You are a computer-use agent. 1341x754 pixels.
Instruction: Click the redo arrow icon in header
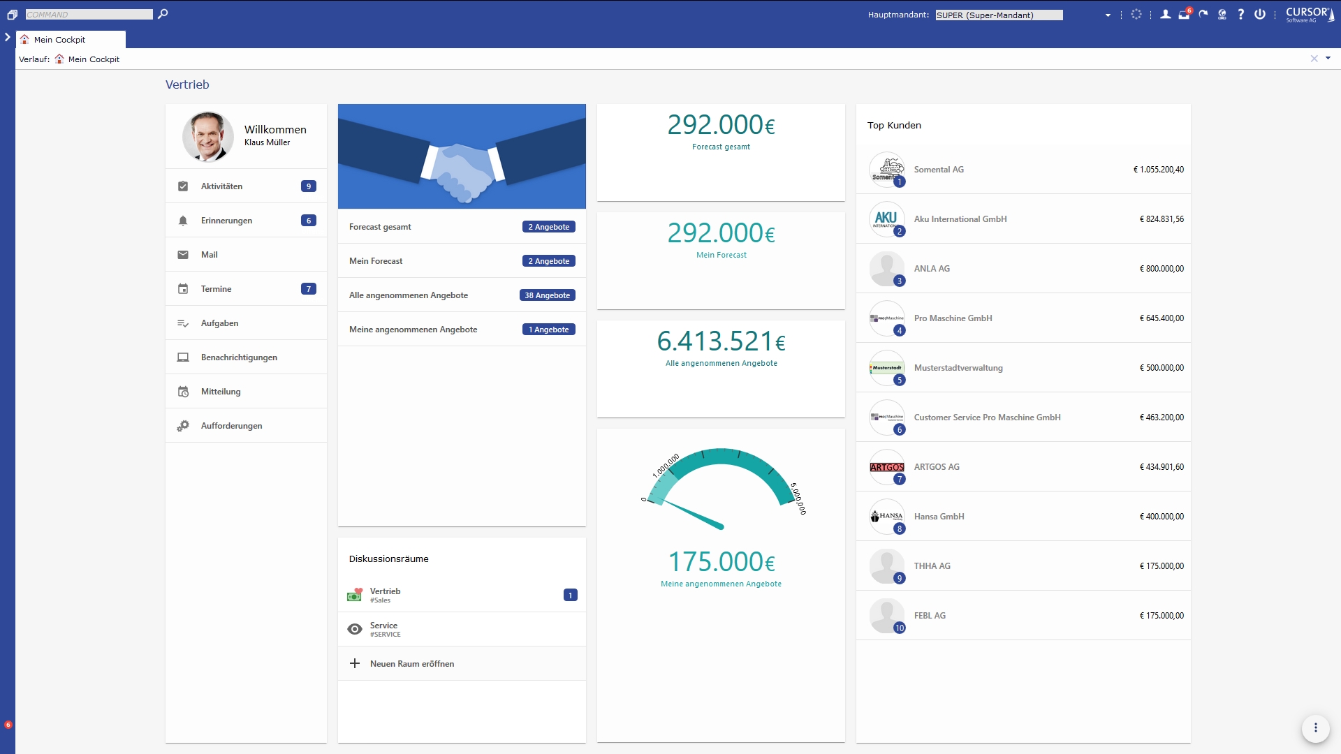1203,14
